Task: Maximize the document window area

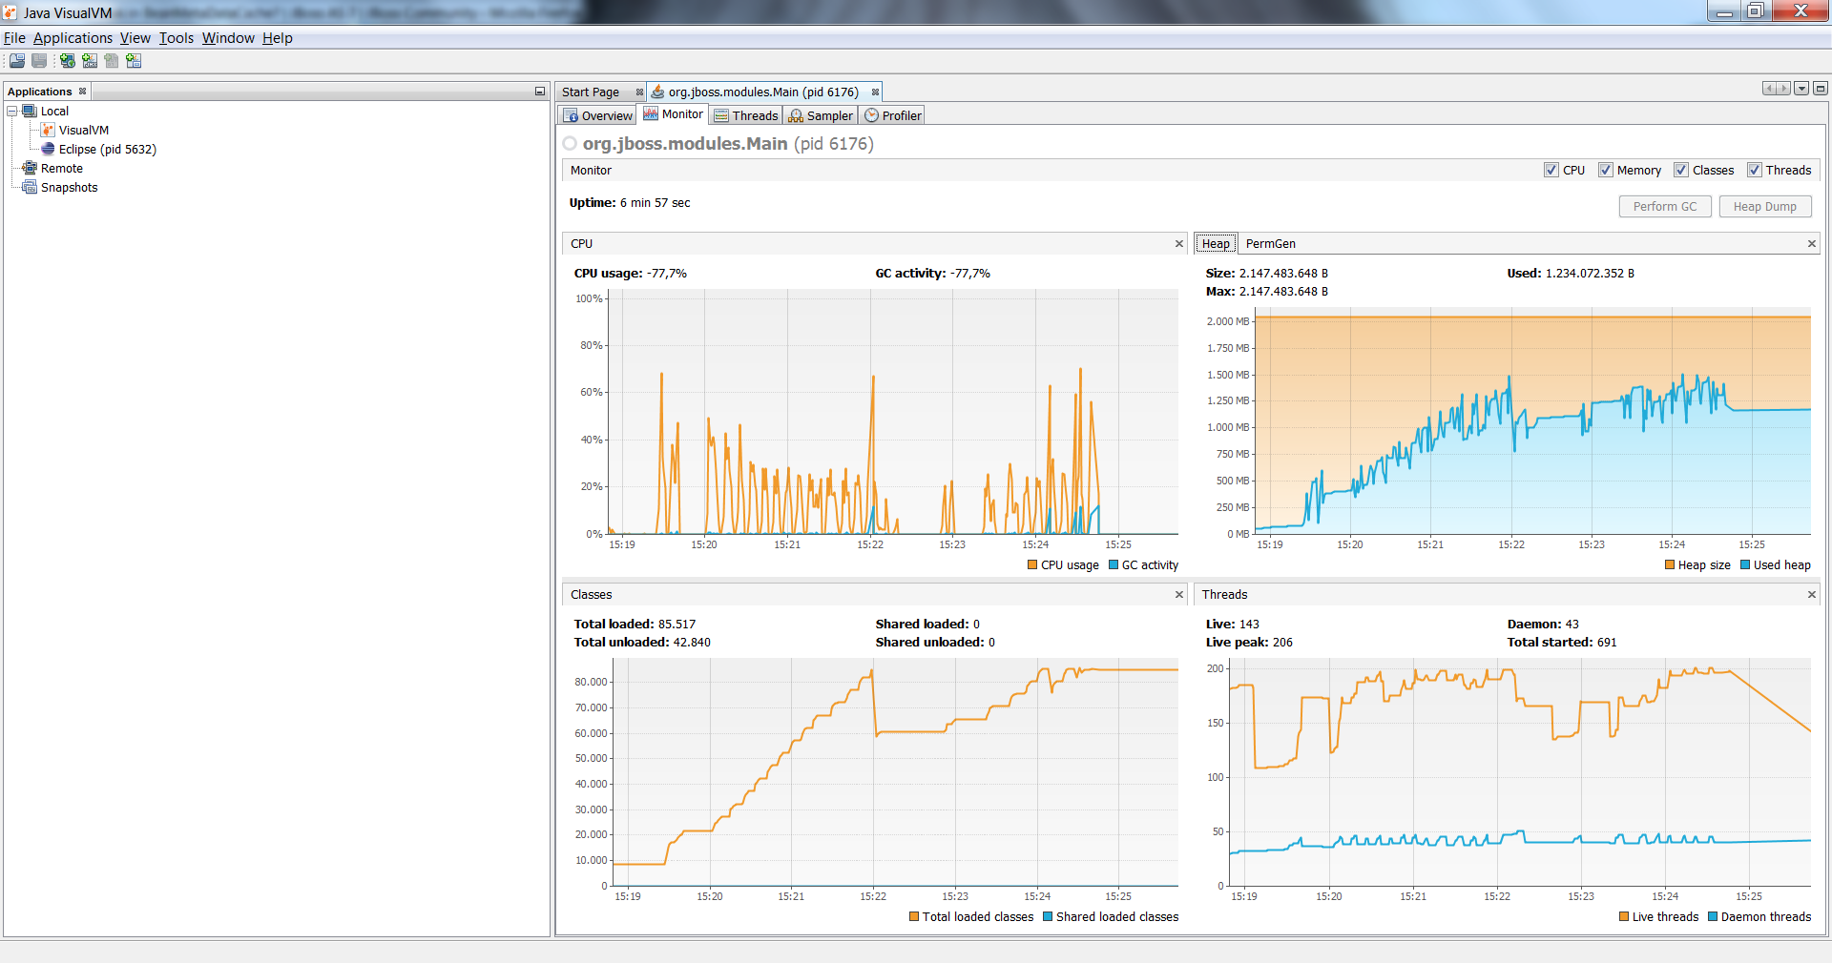Action: (1820, 89)
